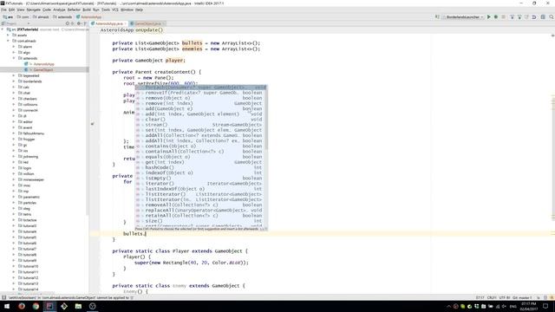Open the Analyze menu
Screen dimensions: 555x312
click(59, 10)
